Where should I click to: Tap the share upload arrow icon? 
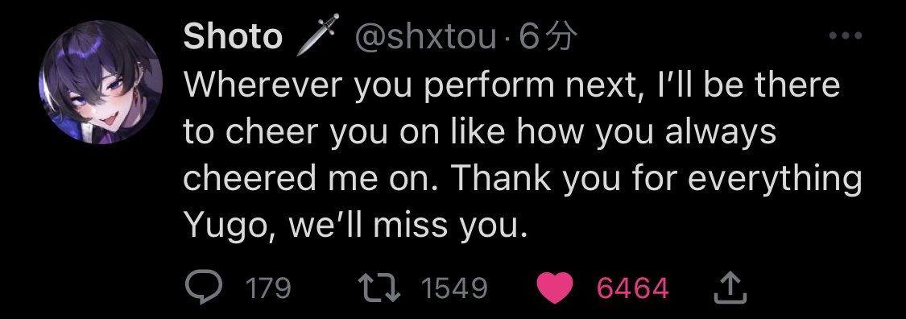[x=731, y=288]
